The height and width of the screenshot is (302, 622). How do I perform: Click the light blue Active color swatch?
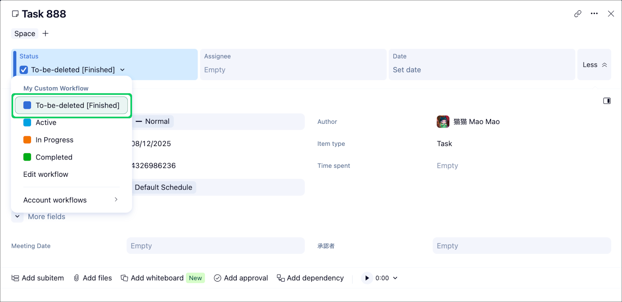[27, 122]
